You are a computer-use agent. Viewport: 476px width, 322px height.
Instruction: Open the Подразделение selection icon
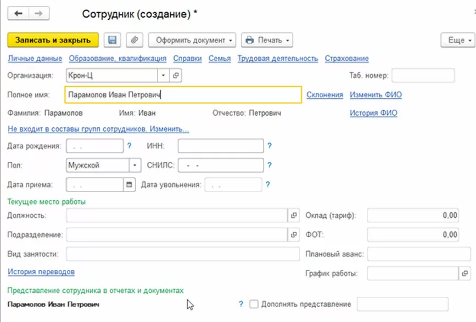[x=294, y=235]
